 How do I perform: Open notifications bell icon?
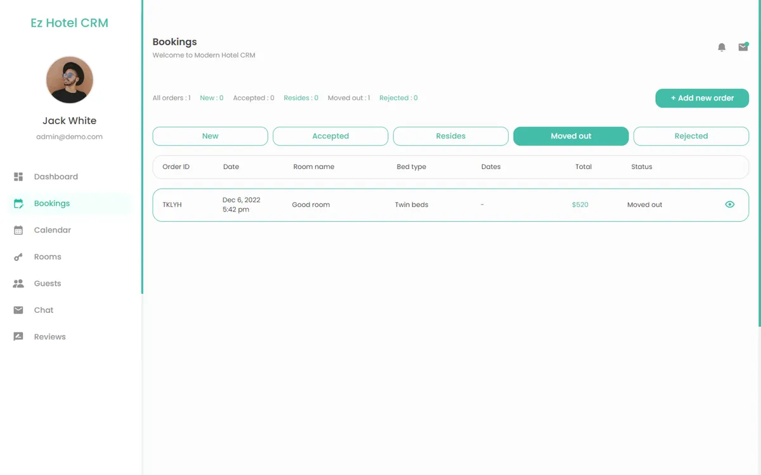point(722,47)
